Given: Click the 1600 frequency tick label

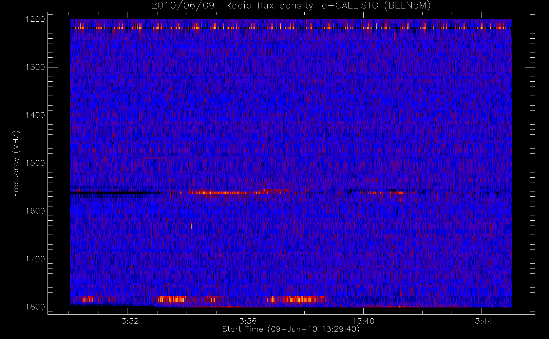Looking at the screenshot, I should click(x=35, y=211).
